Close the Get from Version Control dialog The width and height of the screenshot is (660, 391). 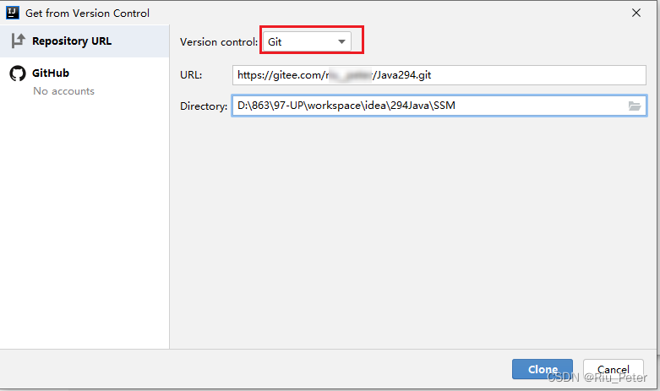[636, 13]
